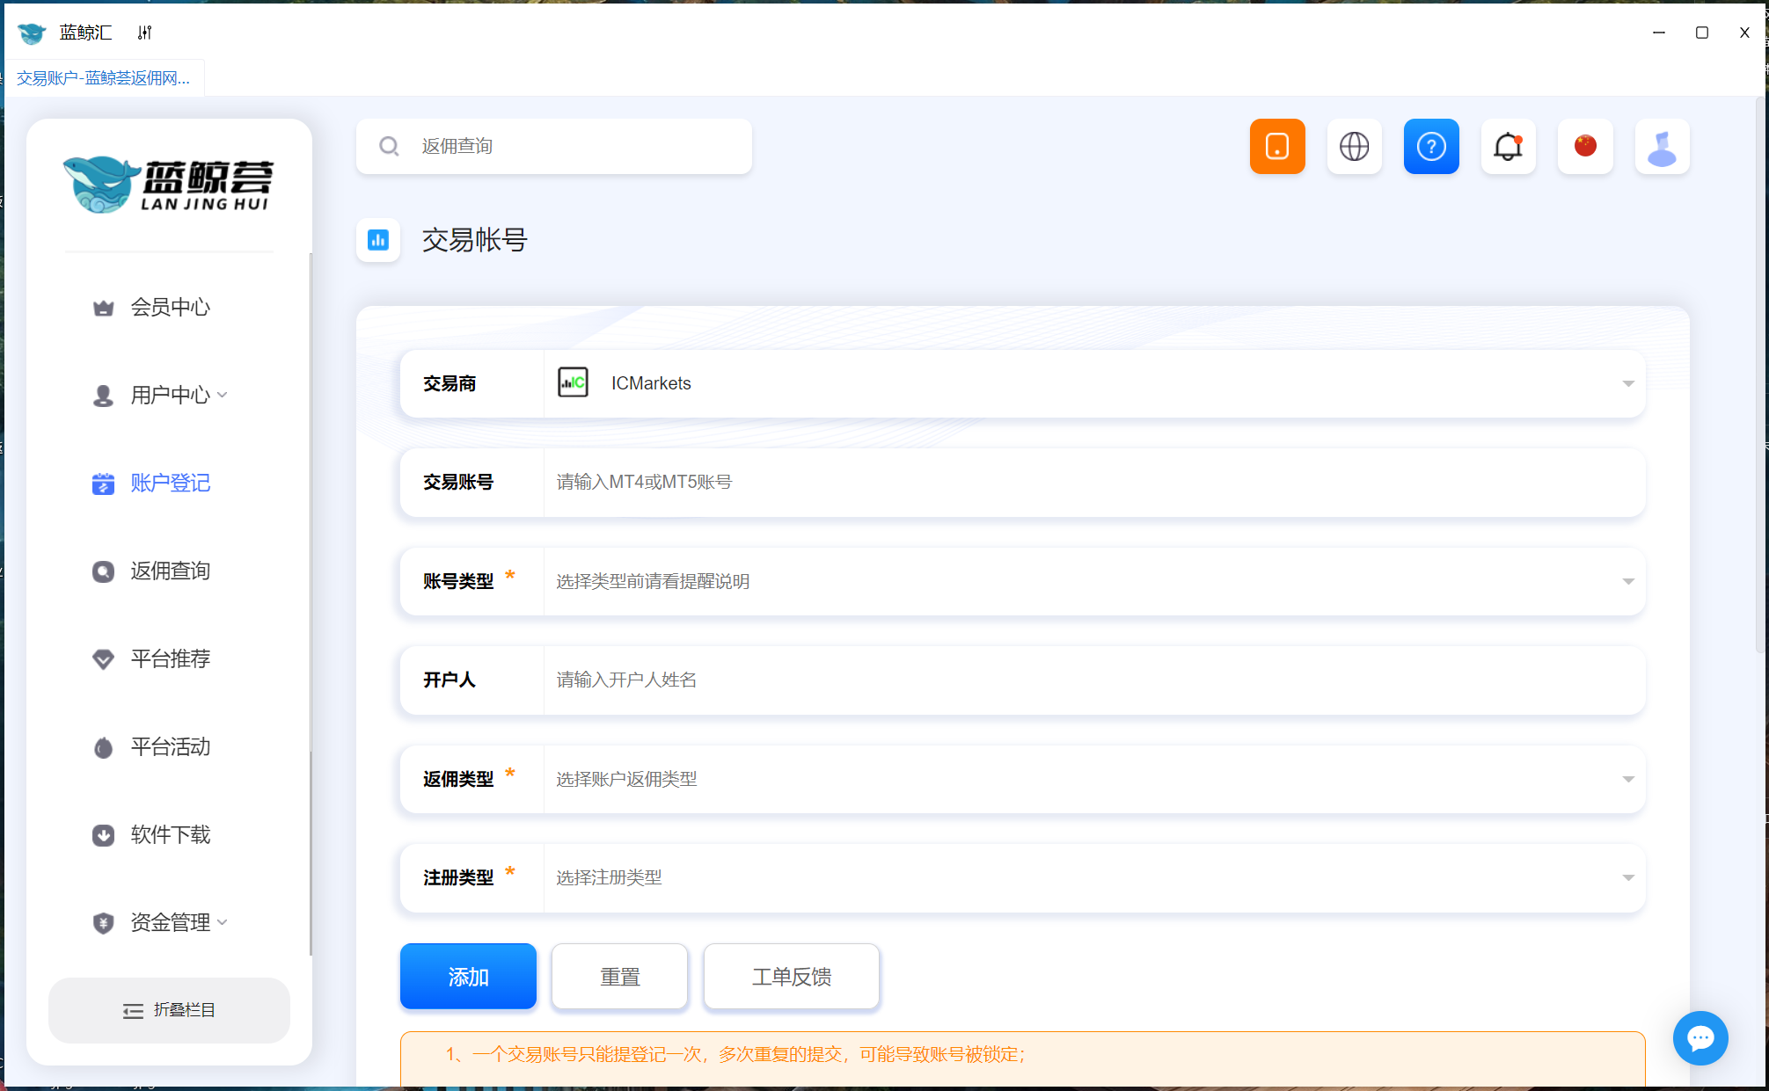Click the blue help question-mark icon
The height and width of the screenshot is (1091, 1769).
pos(1431,146)
